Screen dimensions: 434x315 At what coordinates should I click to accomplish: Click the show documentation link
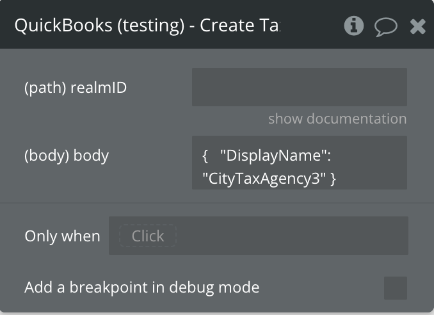[337, 119]
